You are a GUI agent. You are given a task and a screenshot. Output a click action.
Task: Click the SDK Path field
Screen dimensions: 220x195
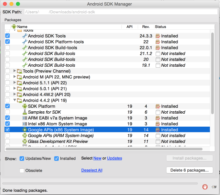tap(121, 12)
